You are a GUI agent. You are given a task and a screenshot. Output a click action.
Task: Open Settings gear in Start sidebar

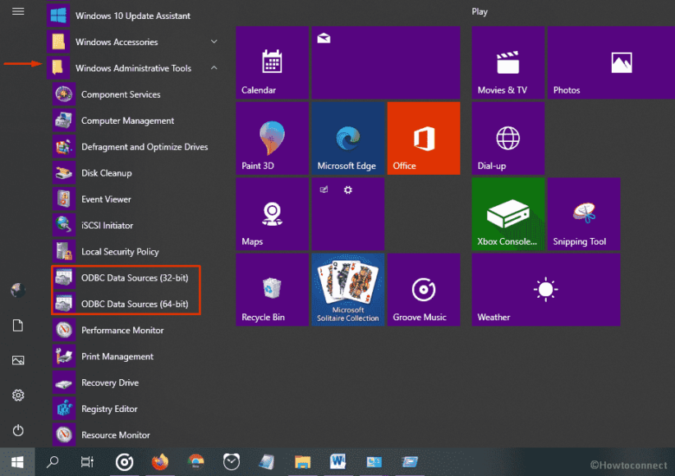tap(18, 395)
